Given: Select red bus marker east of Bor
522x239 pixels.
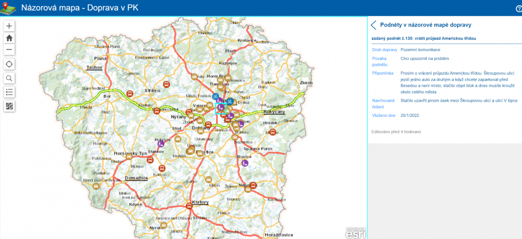Looking at the screenshot, I should [x=130, y=93].
